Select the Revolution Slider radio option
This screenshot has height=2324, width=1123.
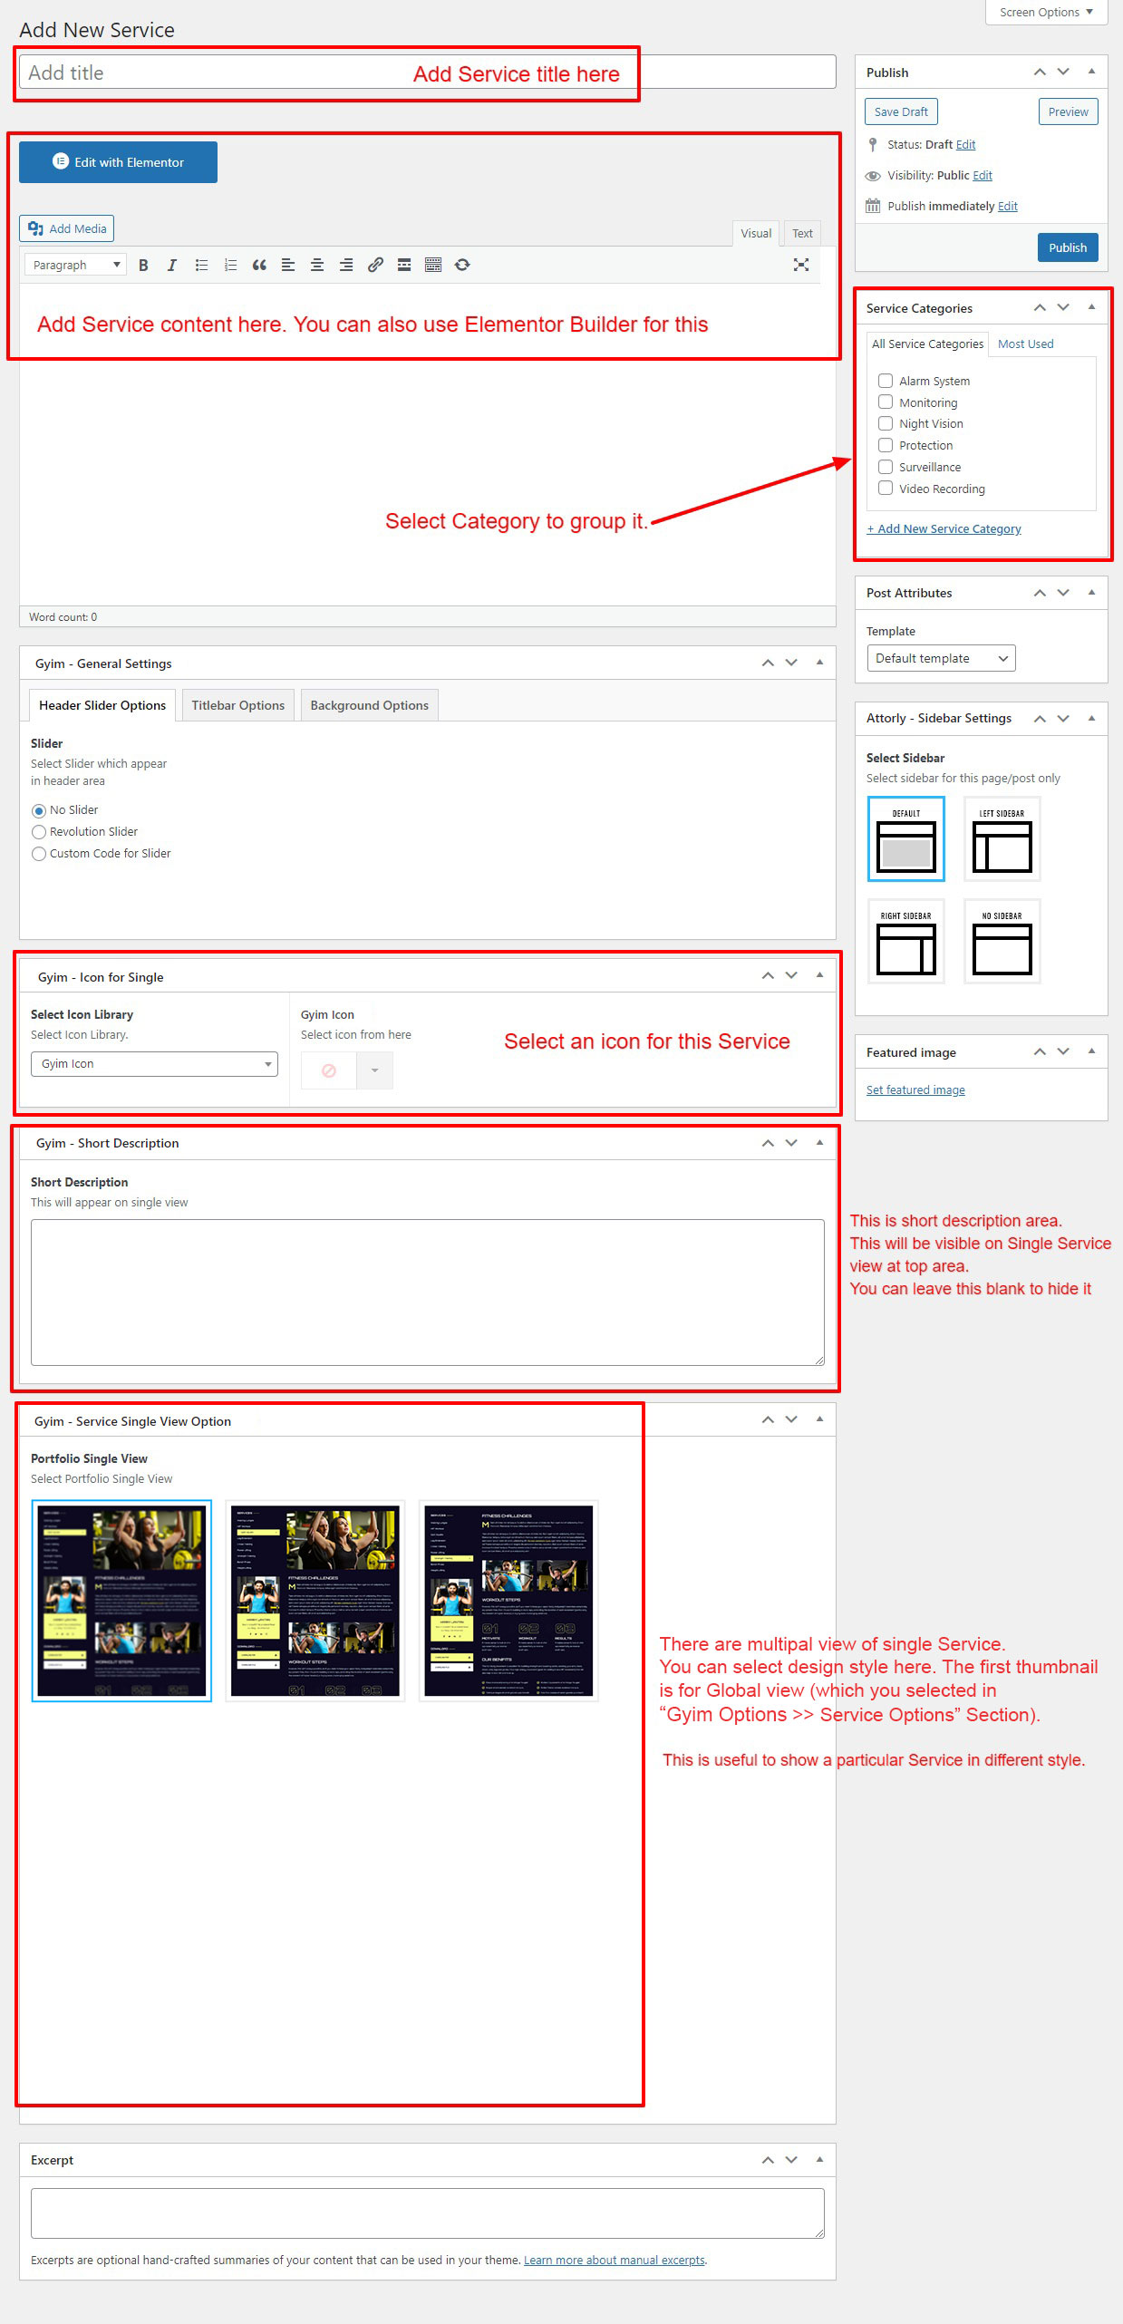(39, 832)
